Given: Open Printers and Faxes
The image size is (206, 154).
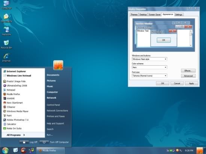Looking at the screenshot, I should (x=55, y=116).
